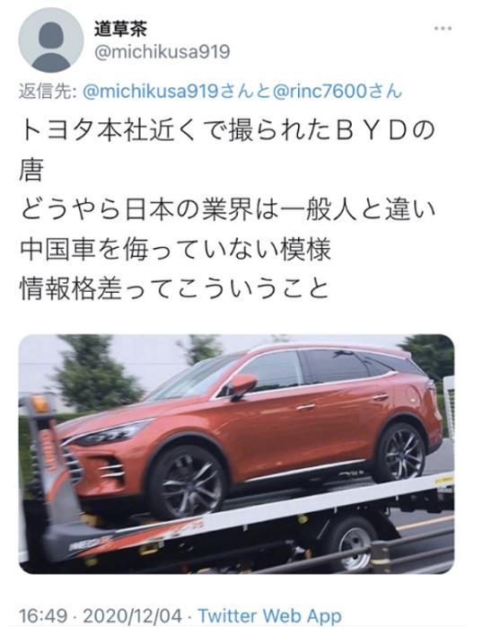483x628 pixels.
Task: Open @rinc7600さん mention in reply line
Action: (337, 92)
